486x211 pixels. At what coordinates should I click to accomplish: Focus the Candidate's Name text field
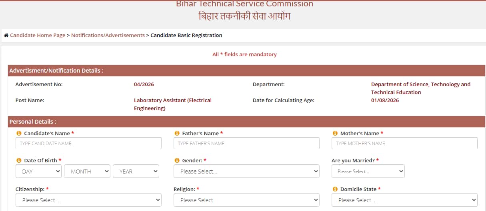(88, 143)
